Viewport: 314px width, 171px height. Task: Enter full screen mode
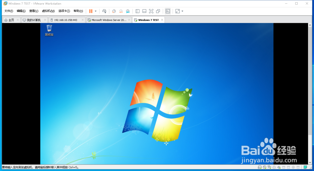pos(151,11)
